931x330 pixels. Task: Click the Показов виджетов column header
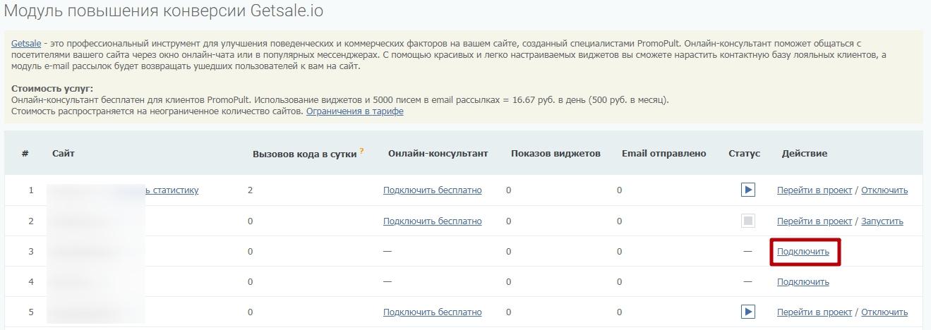555,153
